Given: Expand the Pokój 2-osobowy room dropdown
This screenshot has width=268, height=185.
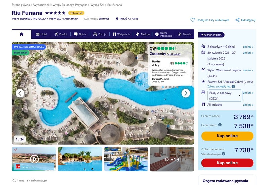Looking at the screenshot, I should [225, 96].
